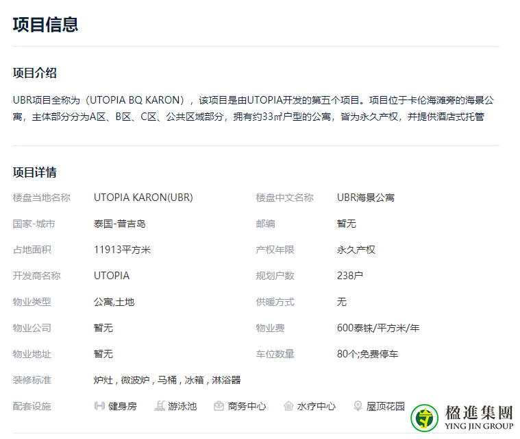
Task: Click the label 物业费
Action: 271,328
